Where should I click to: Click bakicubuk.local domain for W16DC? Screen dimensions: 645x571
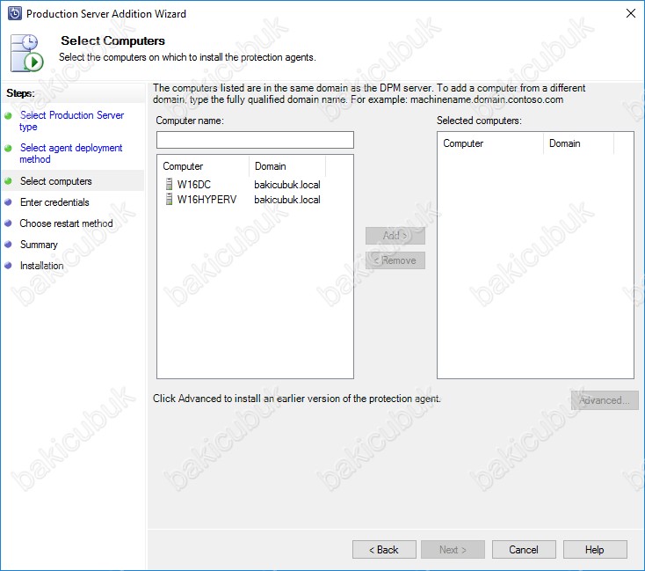[287, 184]
